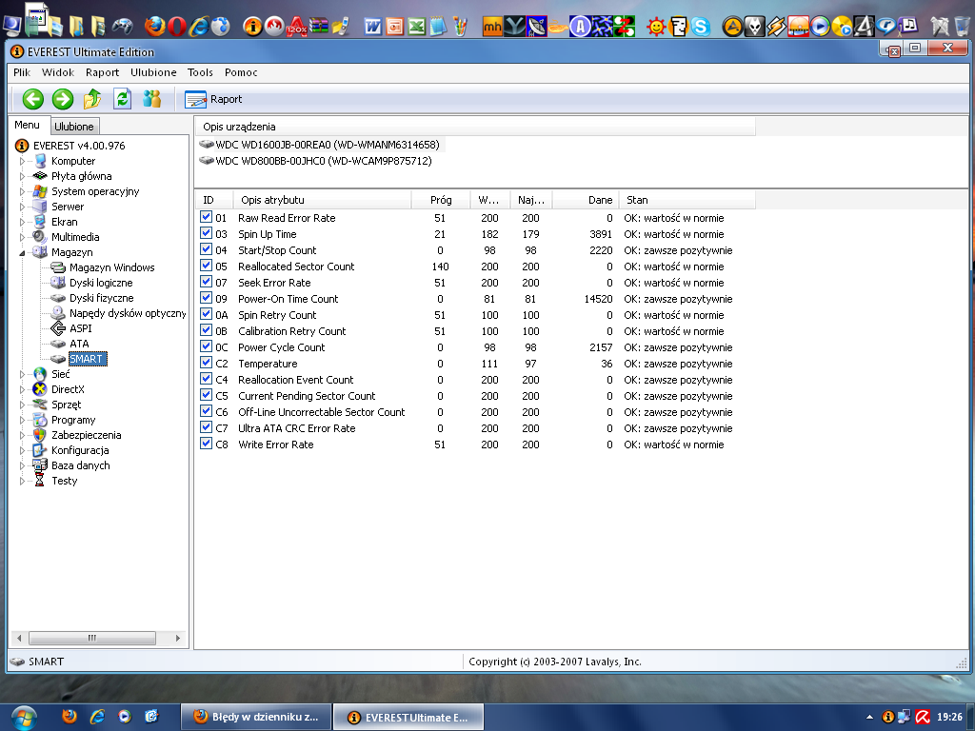Sort by the Próg column header

pyautogui.click(x=441, y=200)
